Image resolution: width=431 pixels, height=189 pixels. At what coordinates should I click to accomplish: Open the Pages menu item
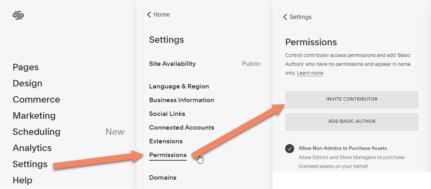(26, 67)
